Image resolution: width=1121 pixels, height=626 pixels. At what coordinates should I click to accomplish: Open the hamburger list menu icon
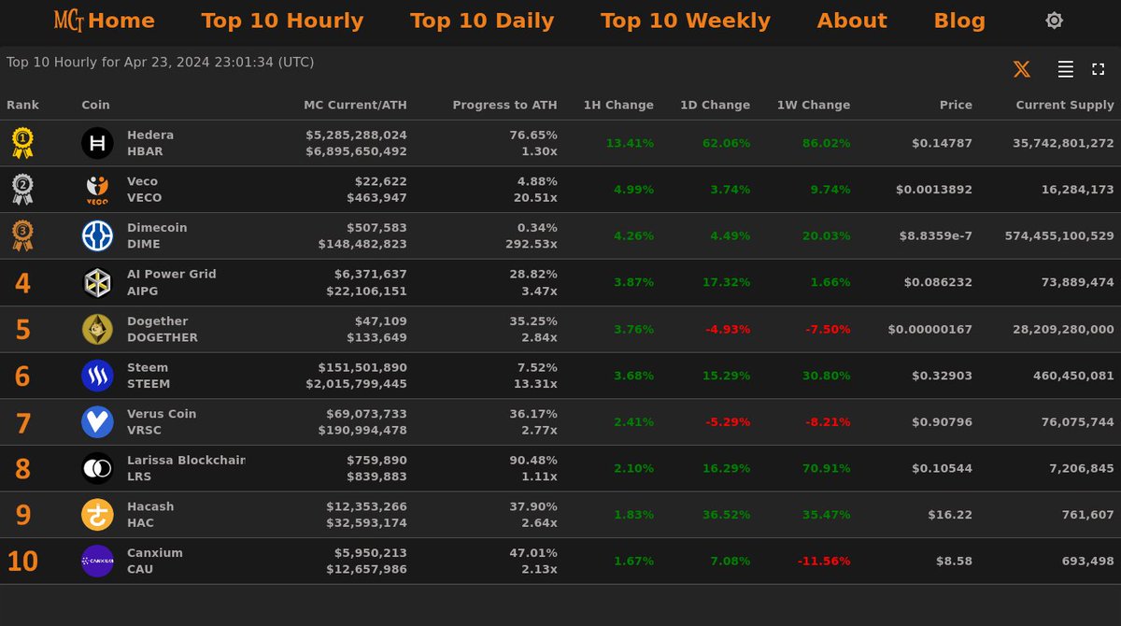point(1065,69)
